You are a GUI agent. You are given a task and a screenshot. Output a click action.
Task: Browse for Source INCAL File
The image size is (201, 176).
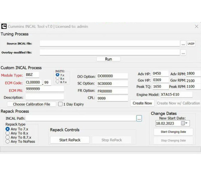(183, 44)
